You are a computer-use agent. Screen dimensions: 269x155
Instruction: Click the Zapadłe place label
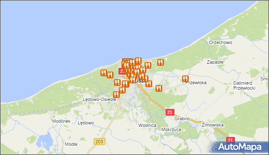(215, 62)
